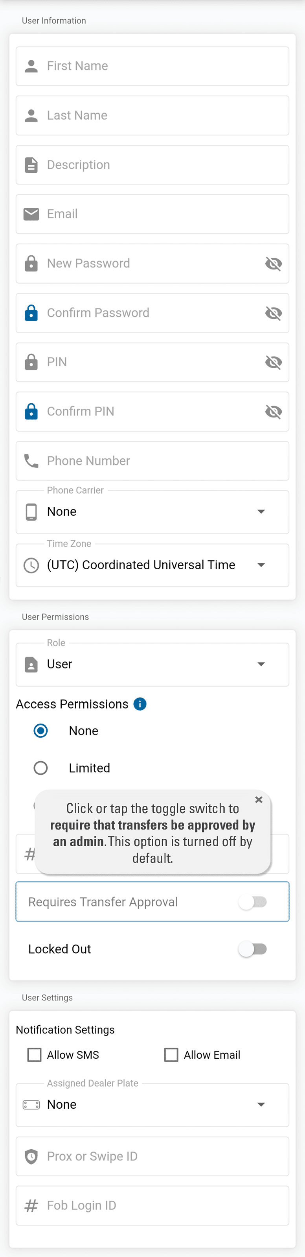Select the Limited access permission
Image resolution: width=305 pixels, height=1257 pixels.
click(x=40, y=768)
